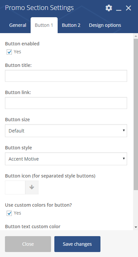Open icon picker with the down arrow button
The height and width of the screenshot is (257, 138).
(x=32, y=187)
